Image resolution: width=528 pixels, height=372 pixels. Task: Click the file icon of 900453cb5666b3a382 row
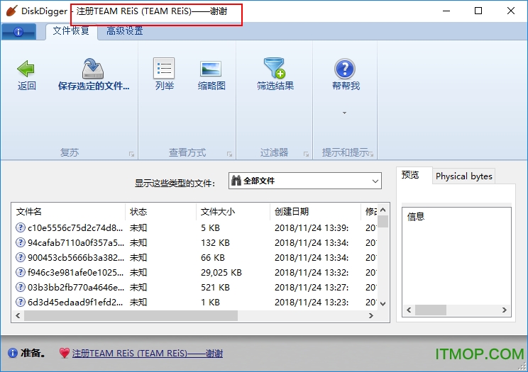tap(21, 257)
